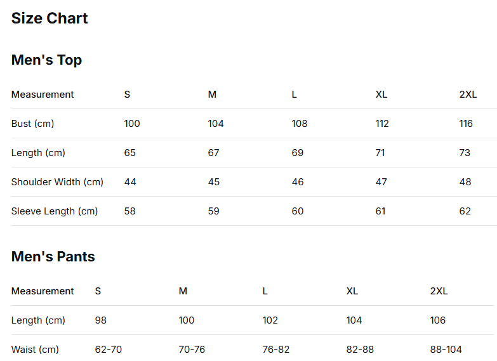Click the Men's Pants heading
This screenshot has width=497, height=361.
pos(53,257)
